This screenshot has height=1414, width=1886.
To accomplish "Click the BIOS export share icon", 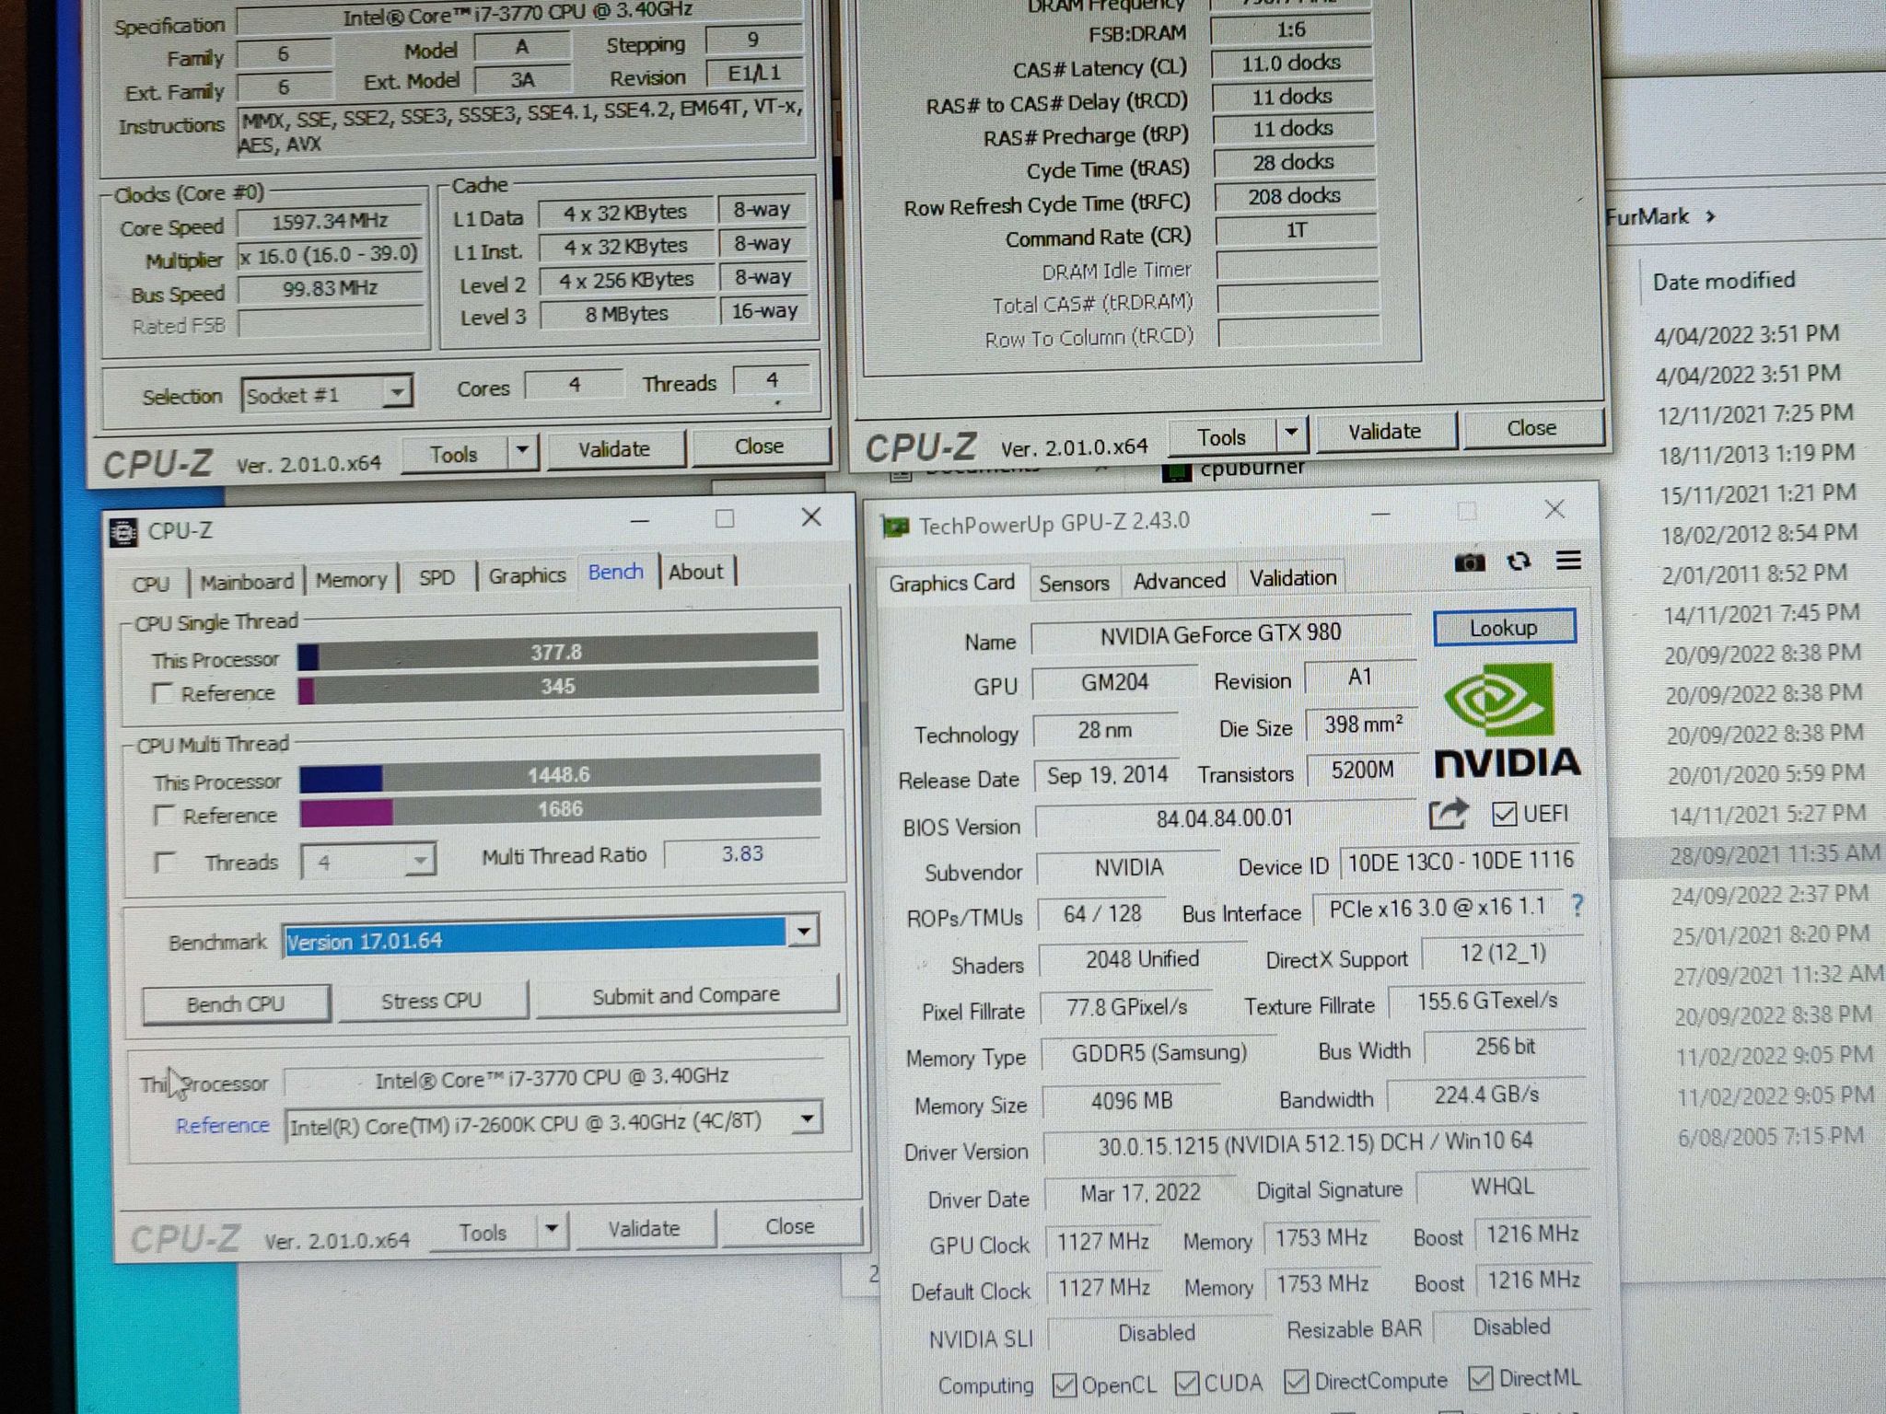I will [x=1448, y=814].
